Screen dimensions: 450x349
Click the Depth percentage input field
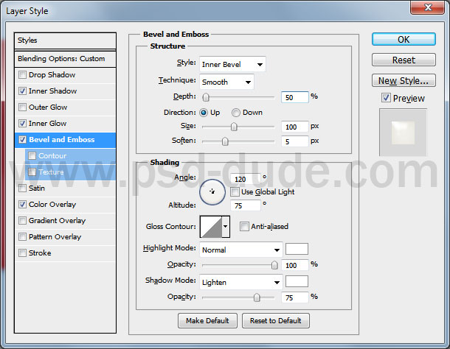[295, 97]
